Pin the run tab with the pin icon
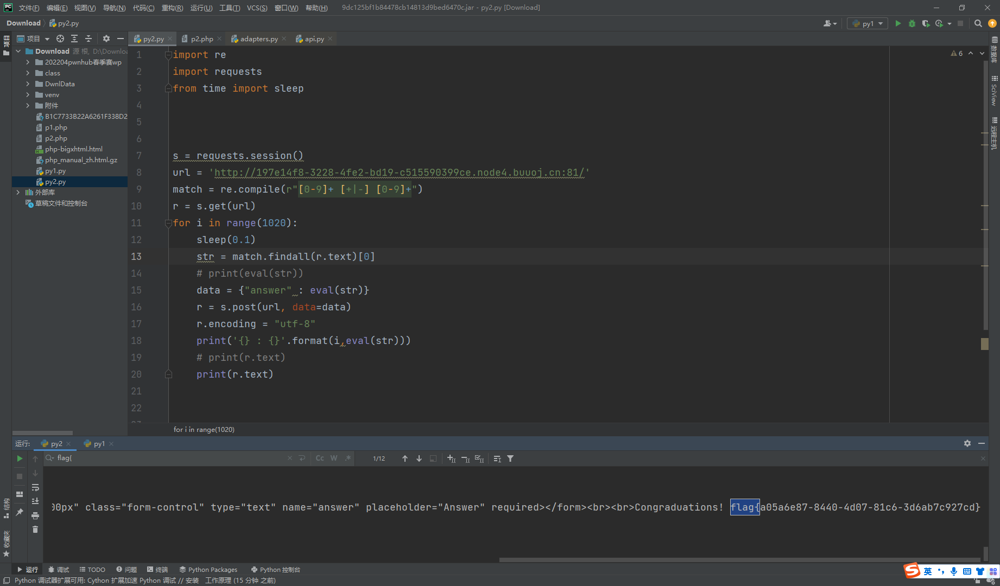 tap(20, 512)
